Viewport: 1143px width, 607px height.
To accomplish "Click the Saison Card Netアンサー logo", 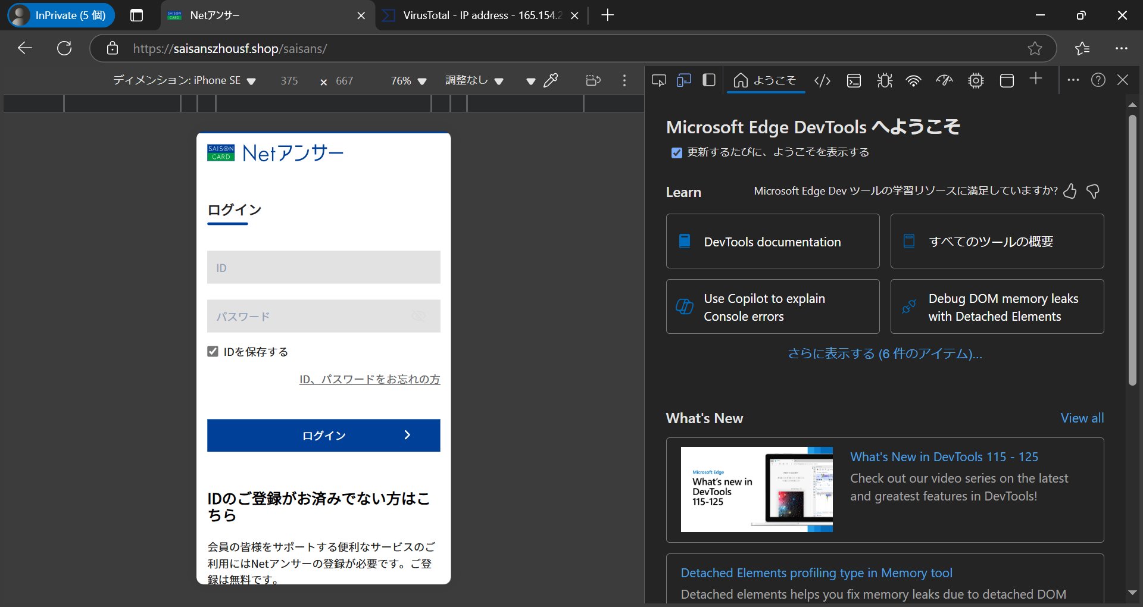I will [x=275, y=153].
